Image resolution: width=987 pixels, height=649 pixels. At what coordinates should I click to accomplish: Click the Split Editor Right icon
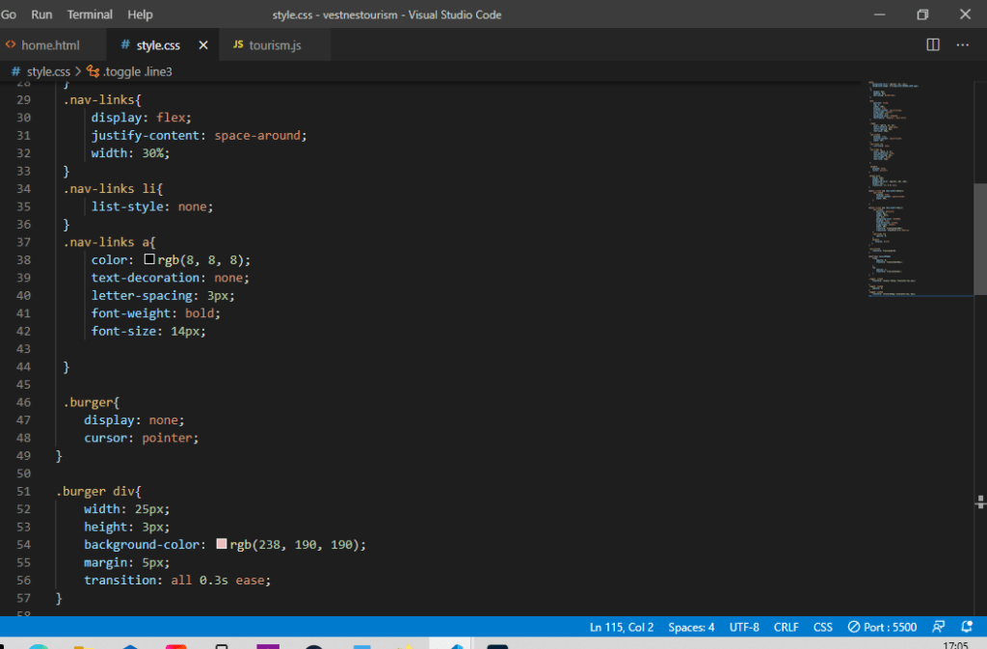933,44
